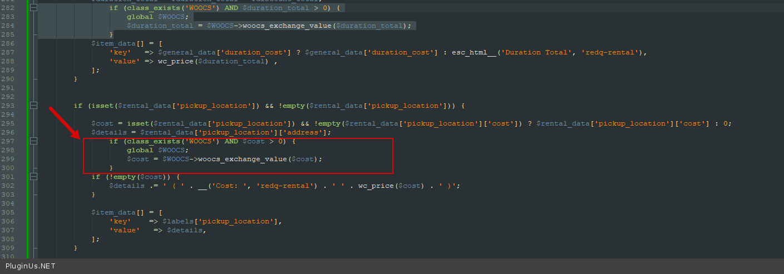
Task: Collapse the pickup_location if block at line 293
Action: click(x=33, y=106)
